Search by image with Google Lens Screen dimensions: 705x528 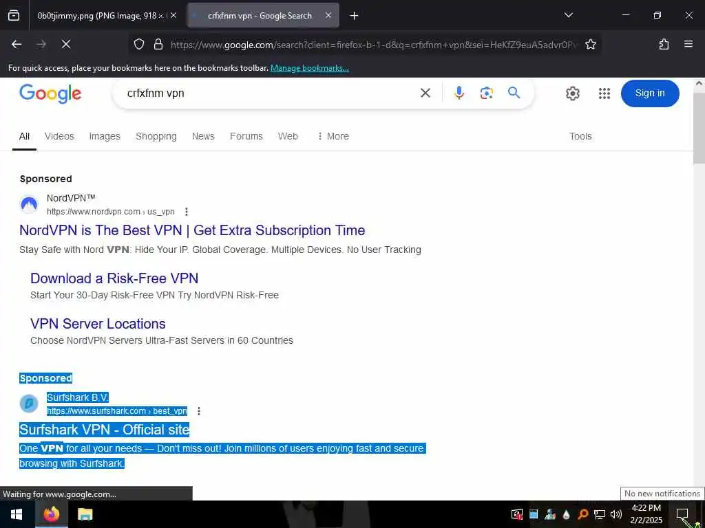(487, 93)
